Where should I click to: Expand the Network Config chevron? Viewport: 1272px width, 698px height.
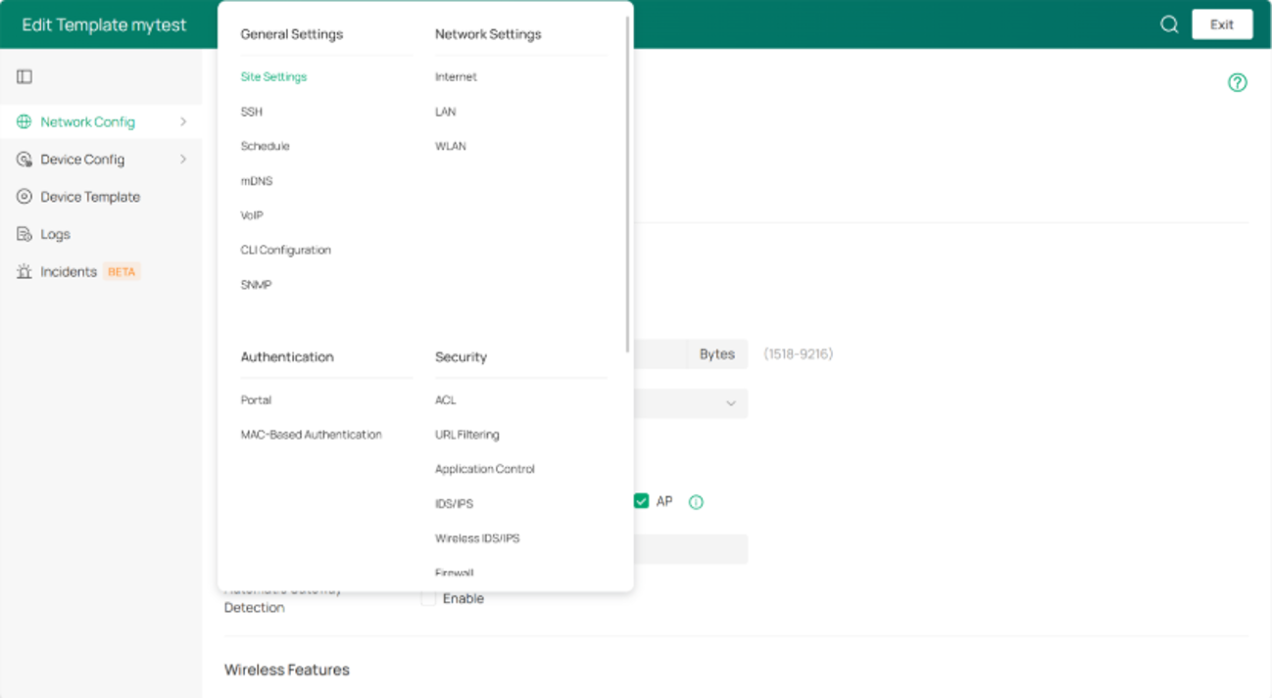[x=183, y=121]
